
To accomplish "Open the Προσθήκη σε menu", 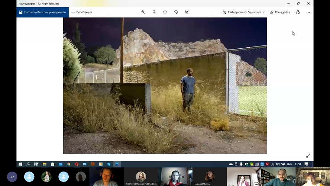I will point(82,12).
